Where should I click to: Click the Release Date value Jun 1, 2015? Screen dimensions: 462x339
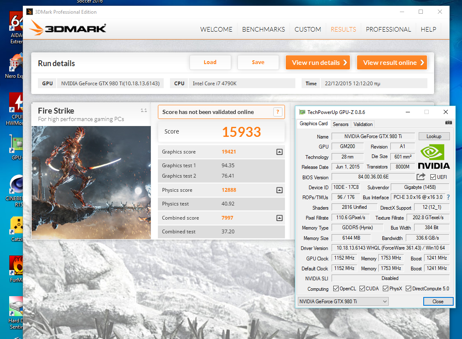click(x=348, y=167)
